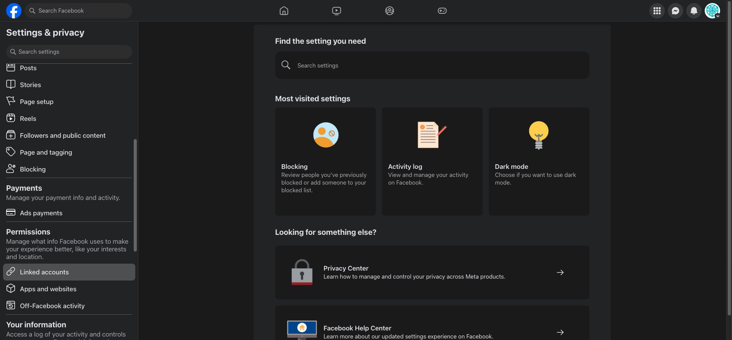Click the Posts sidebar icon

11,68
